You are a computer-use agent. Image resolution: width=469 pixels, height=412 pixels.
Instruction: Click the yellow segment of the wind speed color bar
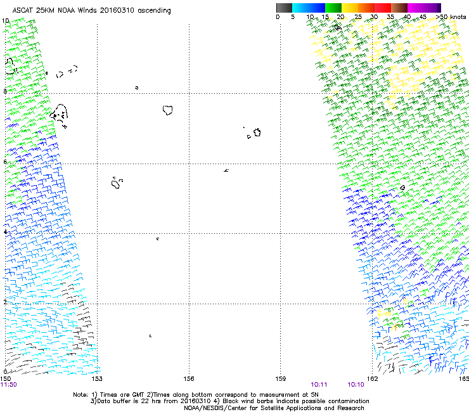[x=350, y=8]
